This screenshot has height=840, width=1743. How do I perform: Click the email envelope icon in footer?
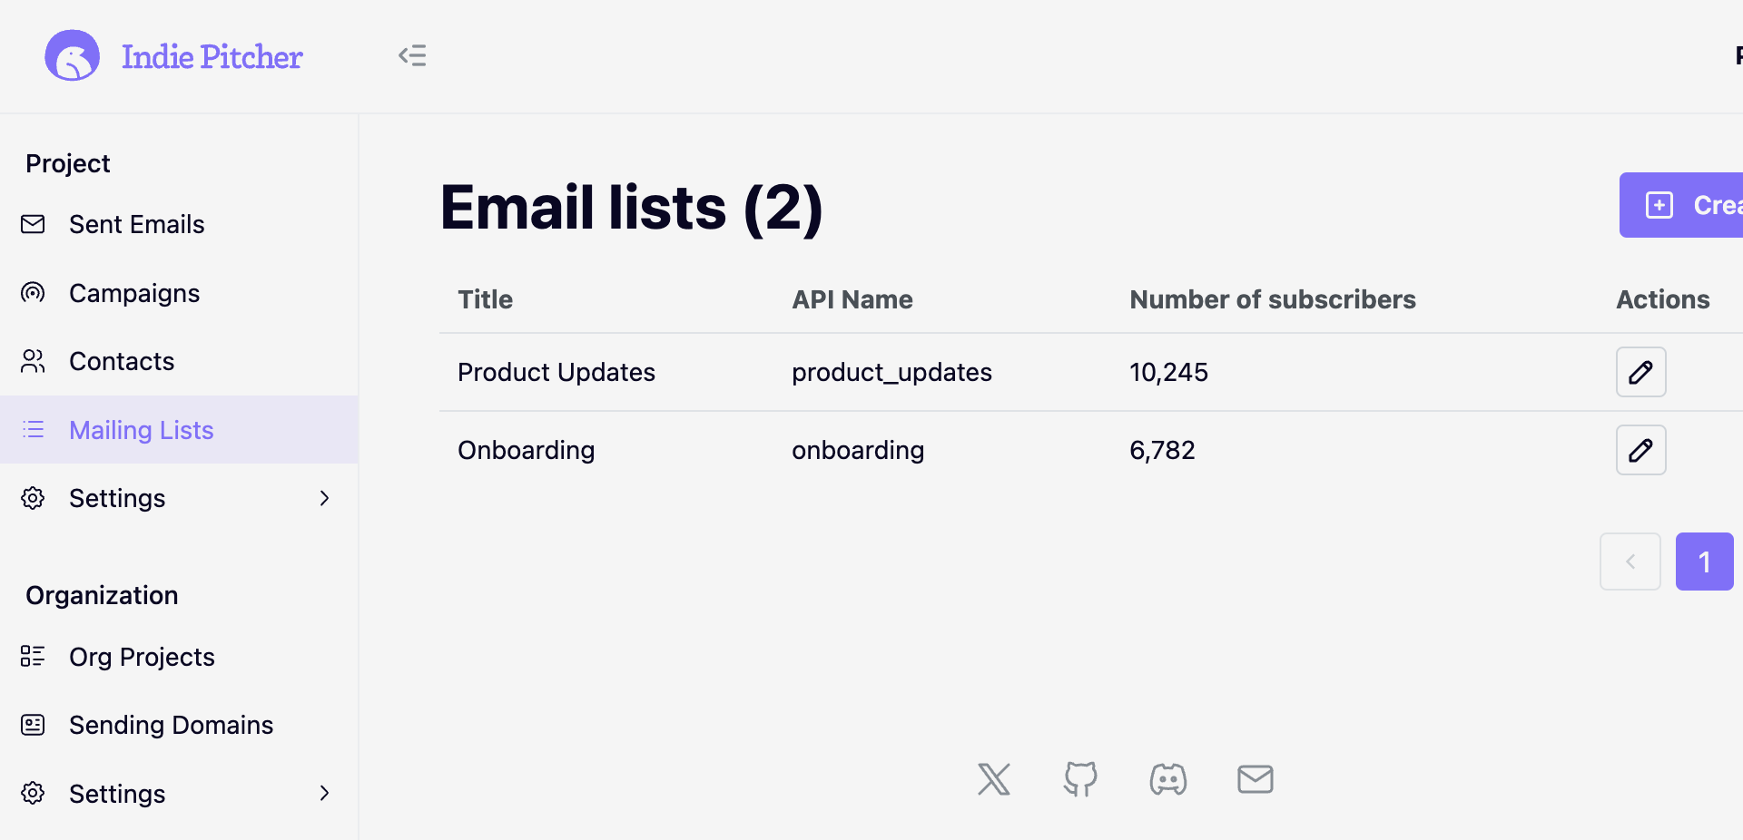1255,779
